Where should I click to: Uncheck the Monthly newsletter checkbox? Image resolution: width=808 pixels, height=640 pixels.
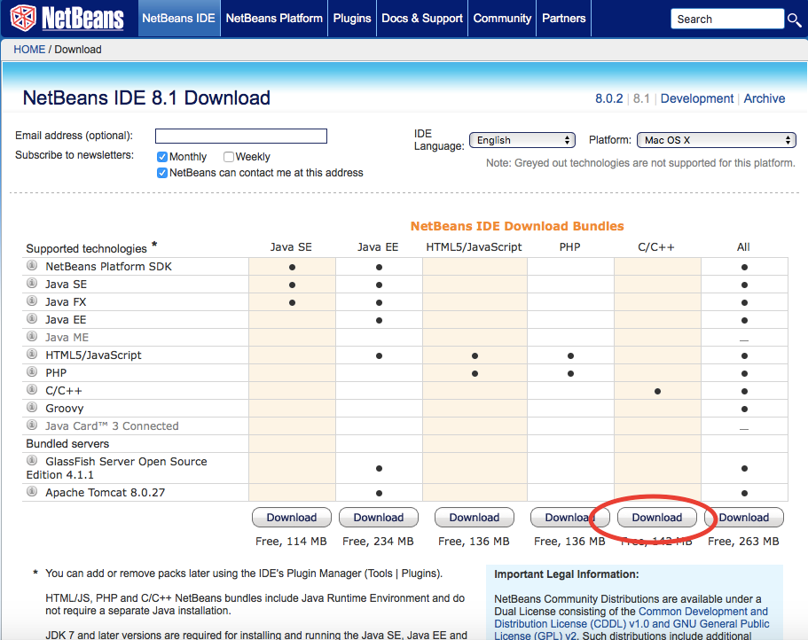(162, 157)
